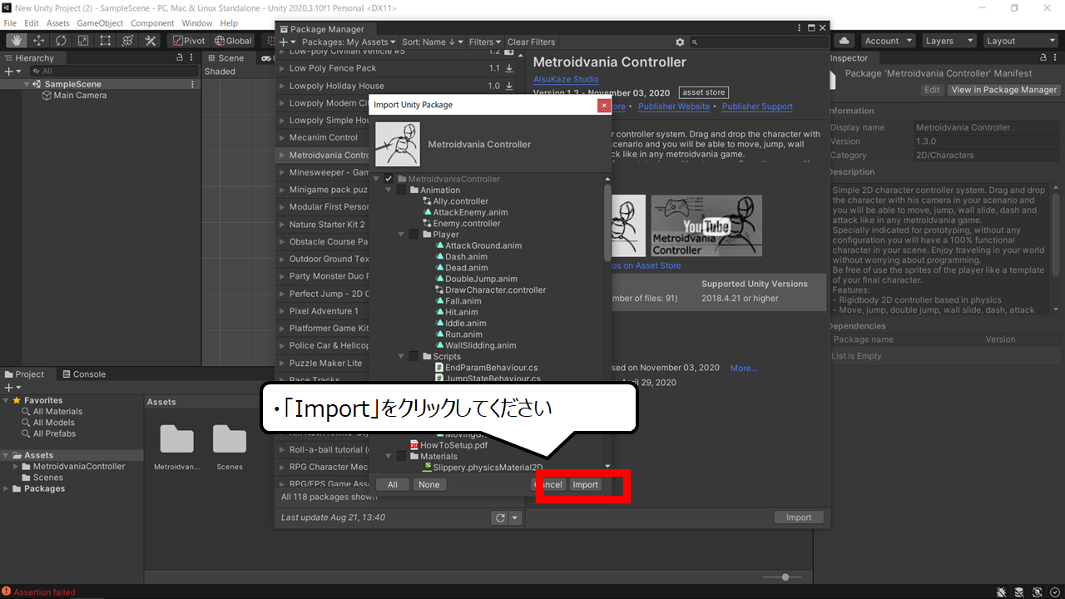Download Lowpoly Holiday House icon
The height and width of the screenshot is (599, 1065).
509,86
